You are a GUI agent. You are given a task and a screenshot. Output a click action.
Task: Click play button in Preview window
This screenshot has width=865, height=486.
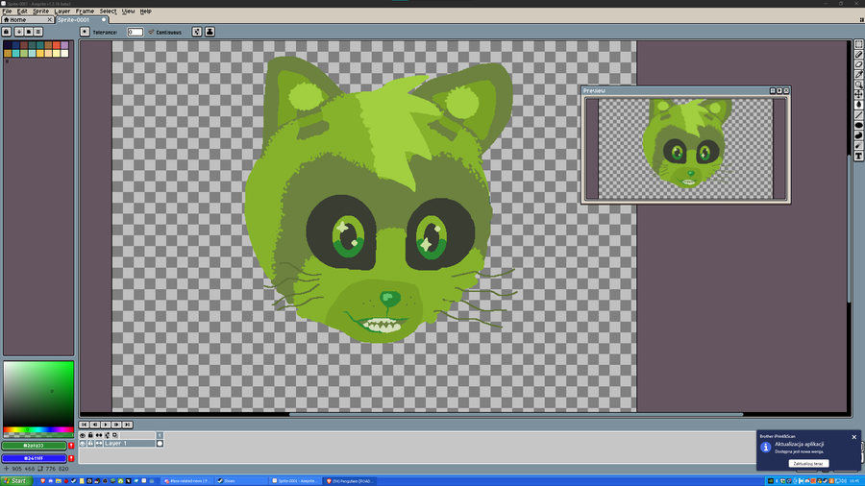(x=779, y=90)
